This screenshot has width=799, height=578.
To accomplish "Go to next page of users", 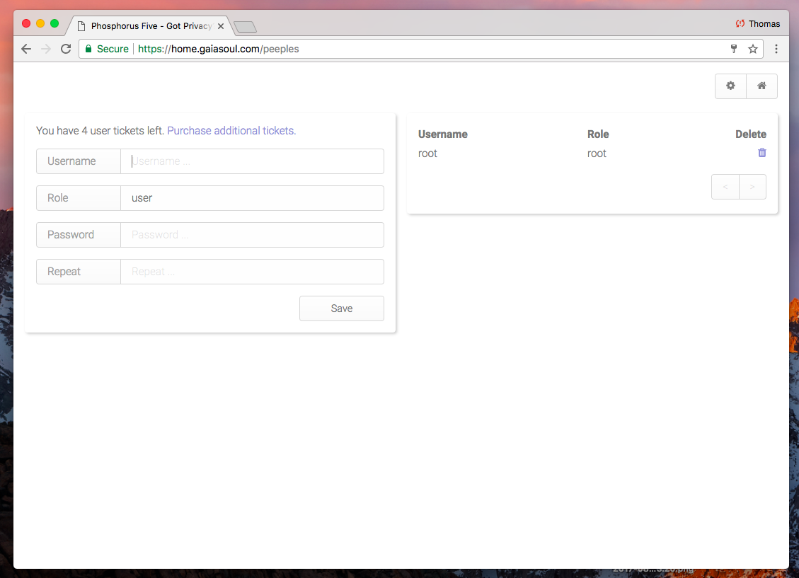I will click(x=752, y=186).
